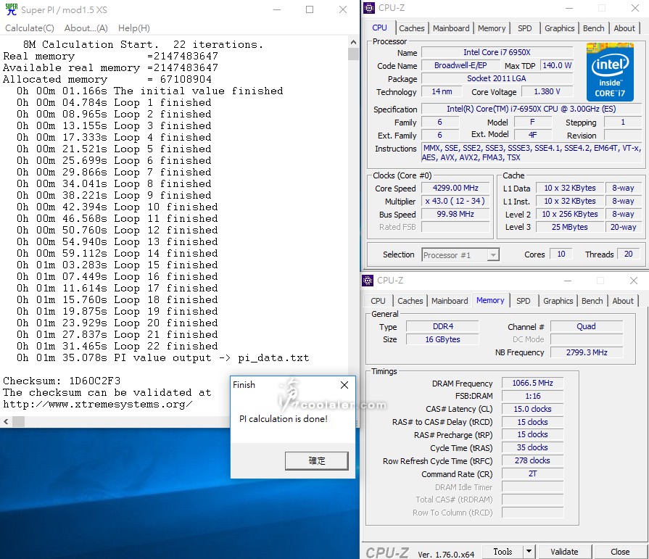Image resolution: width=649 pixels, height=559 pixels.
Task: Open the About...(A) menu in Super PI
Action: click(x=86, y=28)
